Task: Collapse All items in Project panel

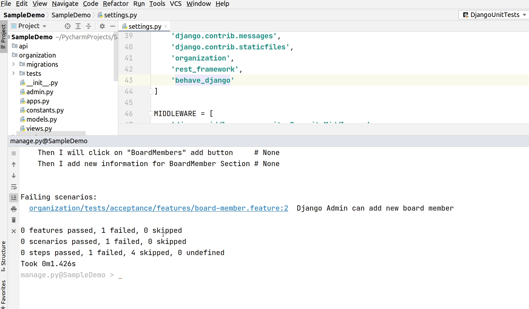Action: click(x=89, y=26)
